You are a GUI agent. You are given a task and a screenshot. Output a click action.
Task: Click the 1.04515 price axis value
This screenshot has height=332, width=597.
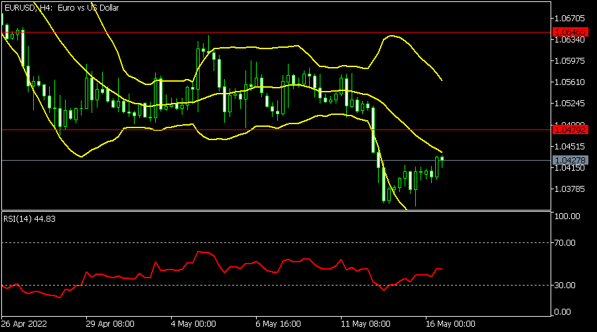click(570, 146)
